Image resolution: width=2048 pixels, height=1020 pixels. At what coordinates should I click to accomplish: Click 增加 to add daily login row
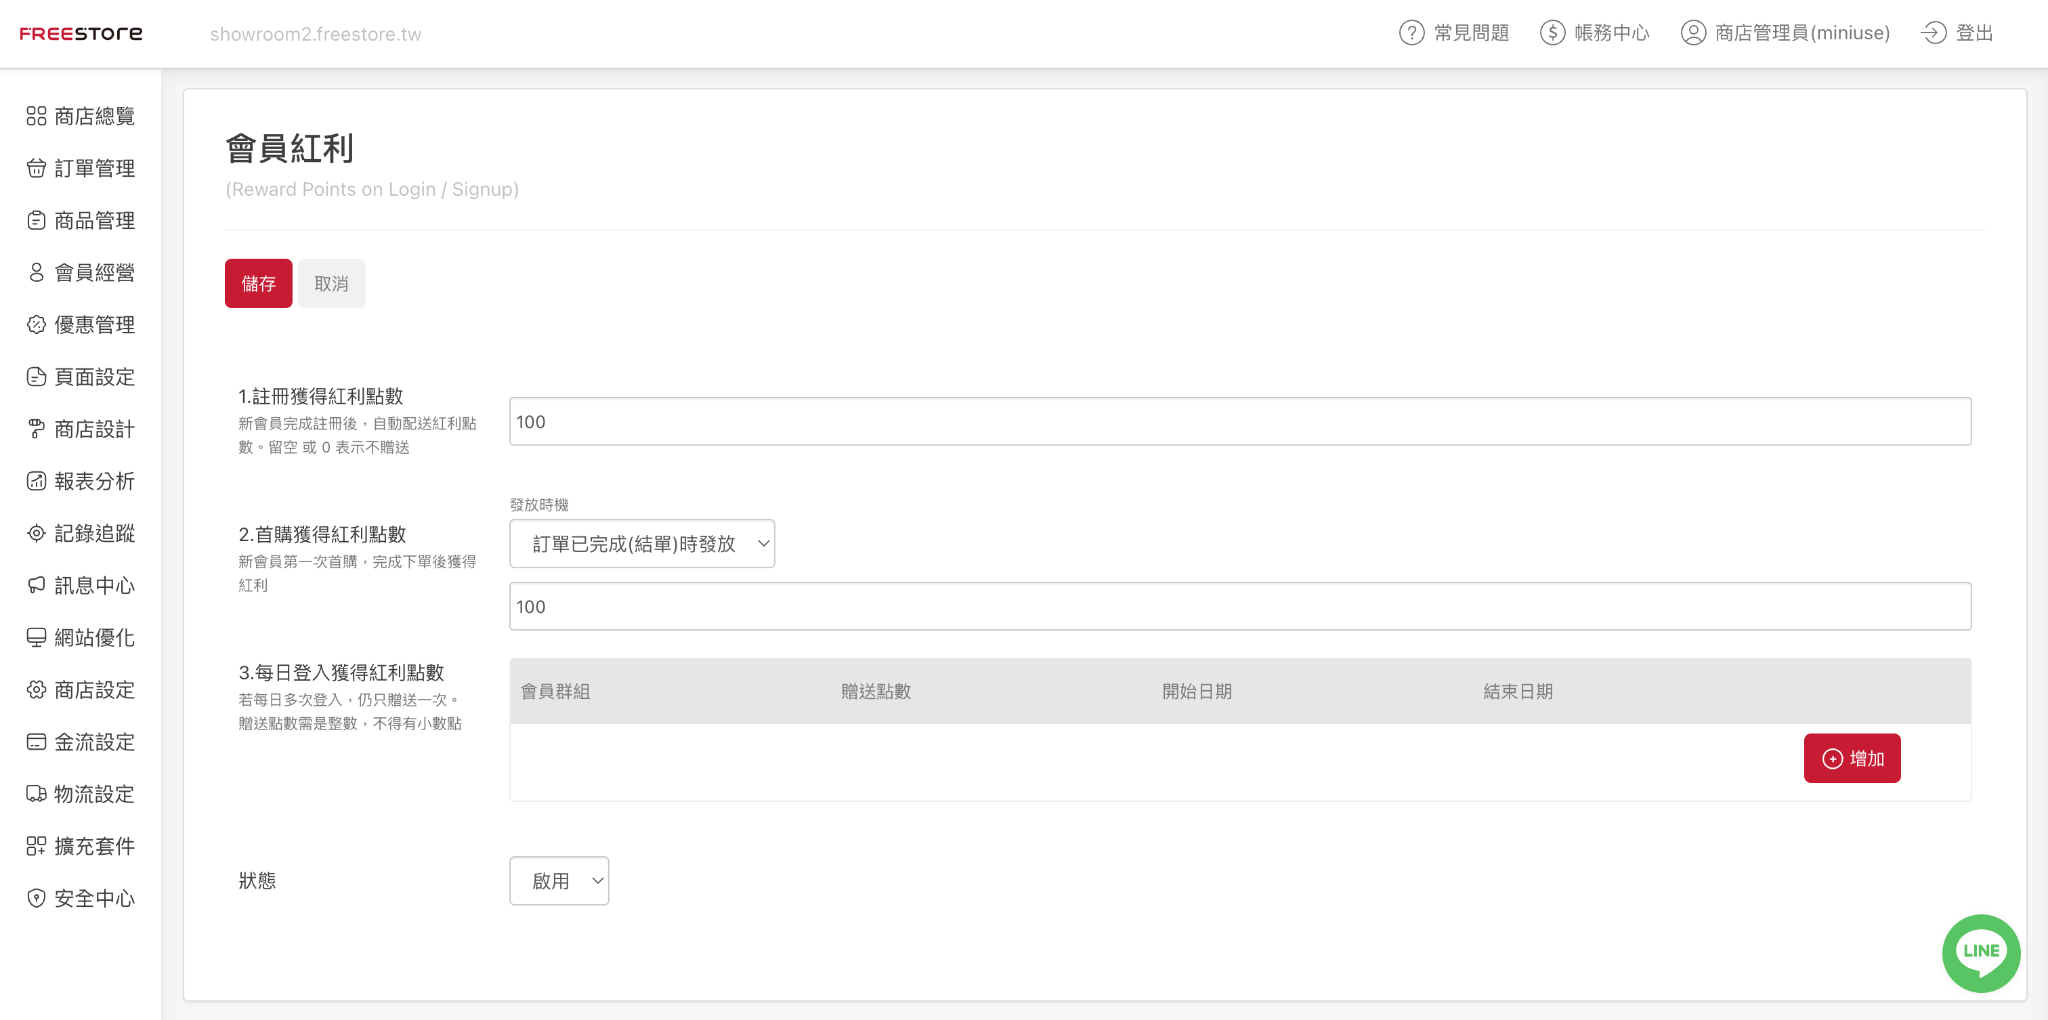[1852, 759]
